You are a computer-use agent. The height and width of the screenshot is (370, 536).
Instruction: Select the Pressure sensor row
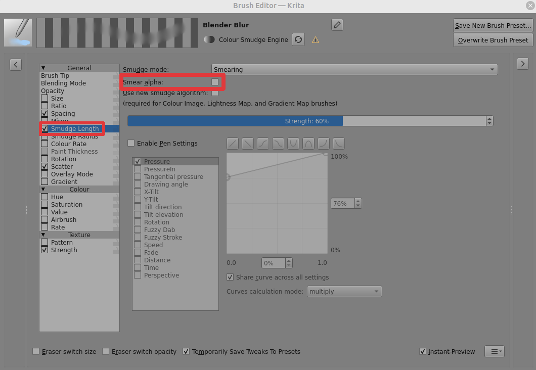pos(175,161)
